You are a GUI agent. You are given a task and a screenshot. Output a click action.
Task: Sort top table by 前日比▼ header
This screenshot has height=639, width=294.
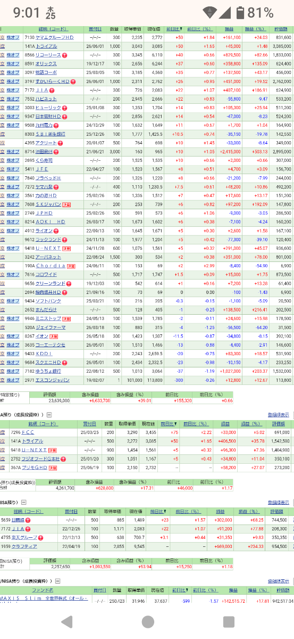(x=174, y=29)
